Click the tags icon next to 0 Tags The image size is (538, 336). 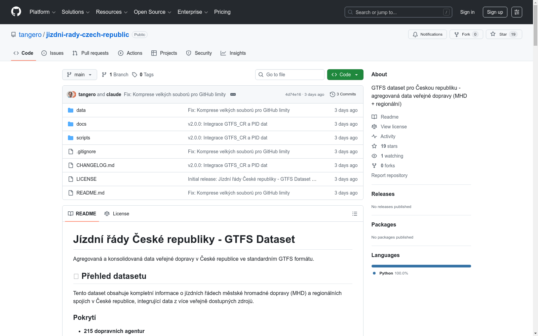(134, 75)
